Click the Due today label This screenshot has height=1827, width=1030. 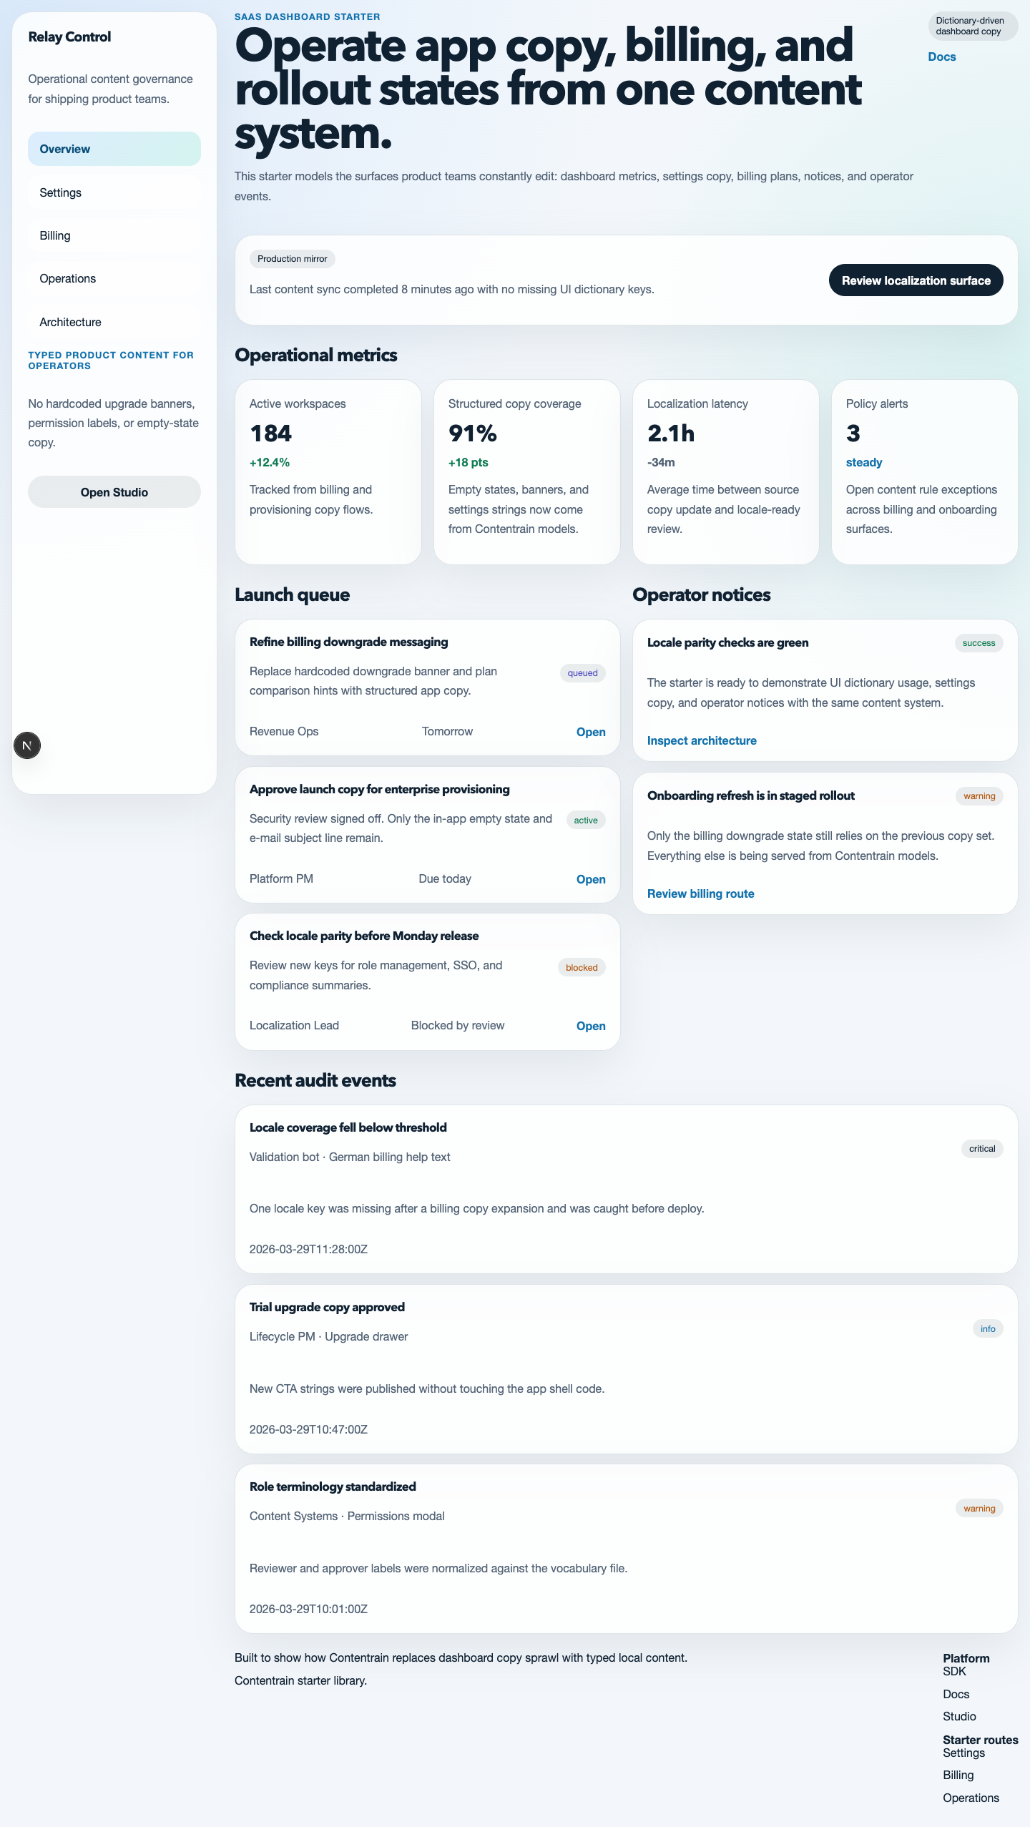tap(445, 878)
